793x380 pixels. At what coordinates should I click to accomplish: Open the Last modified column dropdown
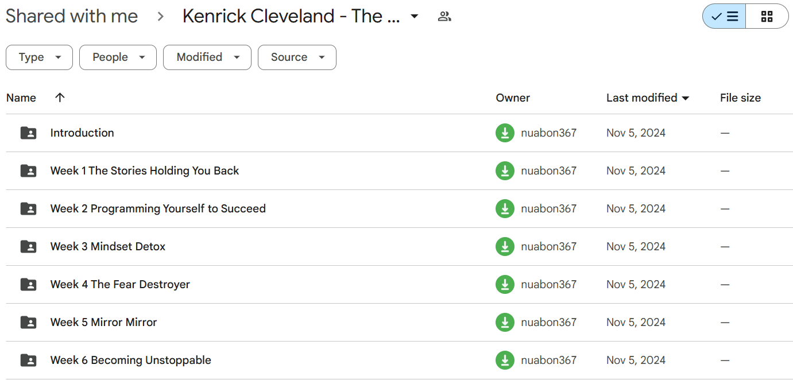(685, 99)
